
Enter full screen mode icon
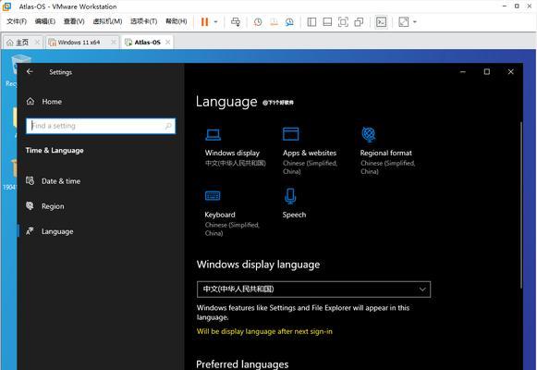[343, 22]
